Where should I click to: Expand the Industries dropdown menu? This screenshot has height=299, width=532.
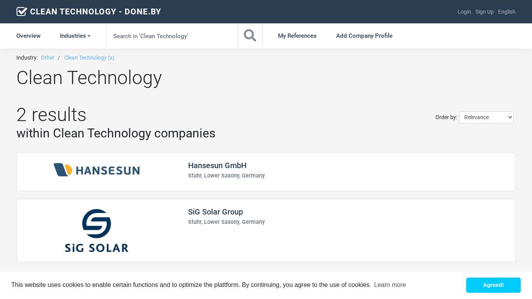(x=75, y=36)
